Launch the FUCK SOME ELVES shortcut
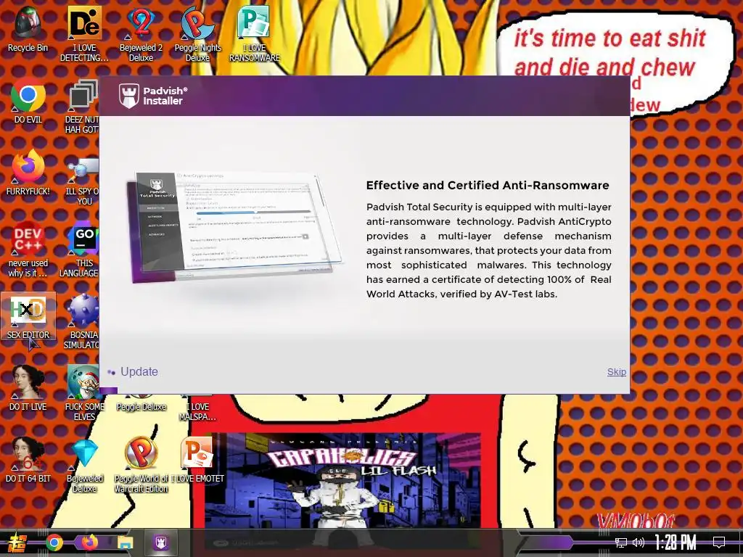743x557 pixels. pyautogui.click(x=84, y=393)
